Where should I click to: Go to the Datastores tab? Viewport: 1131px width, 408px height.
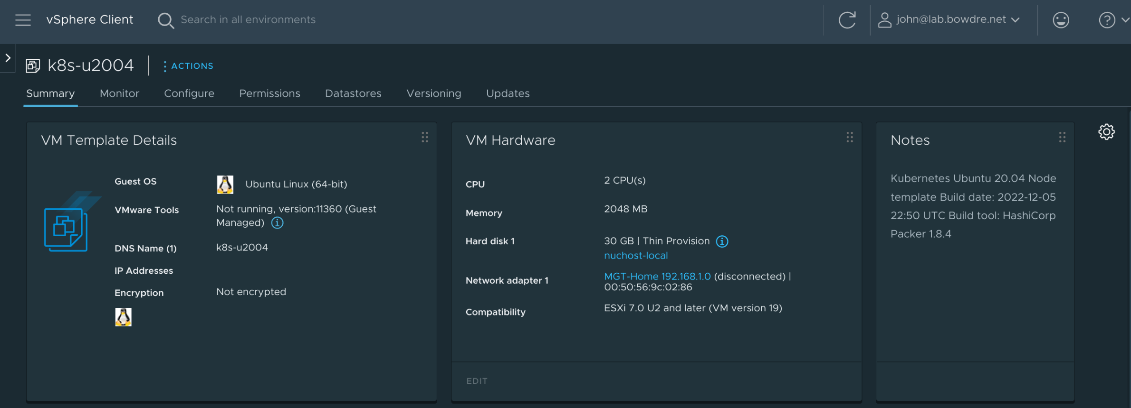(353, 93)
